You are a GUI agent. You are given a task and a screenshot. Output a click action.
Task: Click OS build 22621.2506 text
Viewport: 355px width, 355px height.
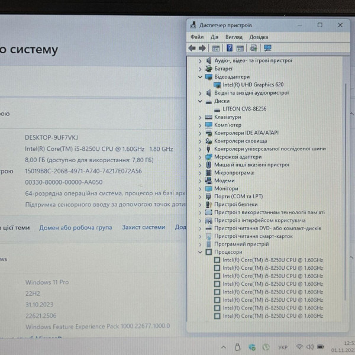(41, 315)
